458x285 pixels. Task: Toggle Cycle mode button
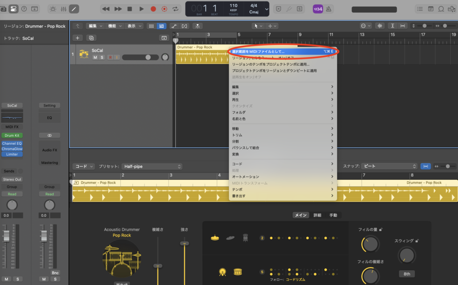coord(175,9)
